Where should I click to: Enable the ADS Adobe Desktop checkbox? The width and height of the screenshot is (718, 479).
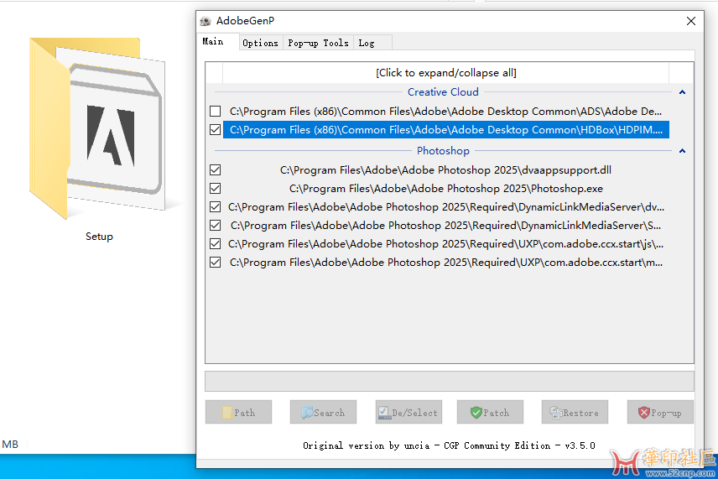[x=216, y=112]
